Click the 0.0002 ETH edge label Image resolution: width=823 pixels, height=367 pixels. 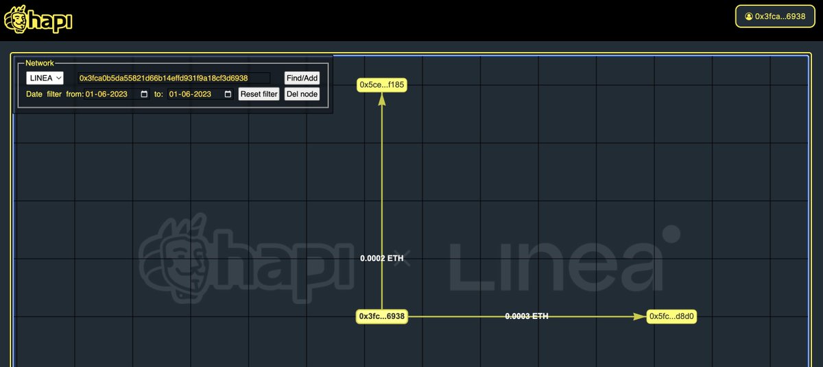tap(382, 258)
